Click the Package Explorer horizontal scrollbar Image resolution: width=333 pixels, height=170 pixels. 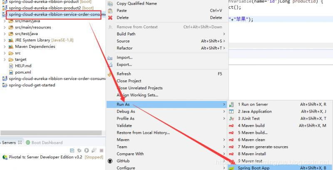(x=51, y=133)
